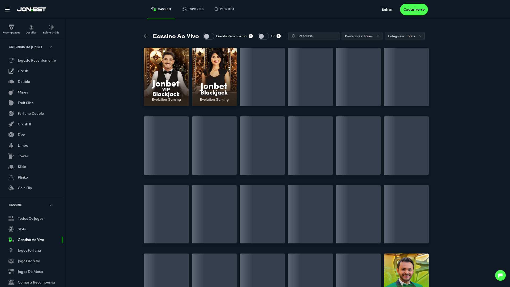The image size is (510, 287).
Task: Click the Compra Recompensa icon
Action: click(x=11, y=282)
